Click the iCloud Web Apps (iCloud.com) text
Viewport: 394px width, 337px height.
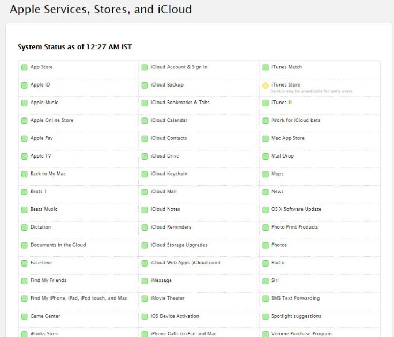click(x=185, y=263)
